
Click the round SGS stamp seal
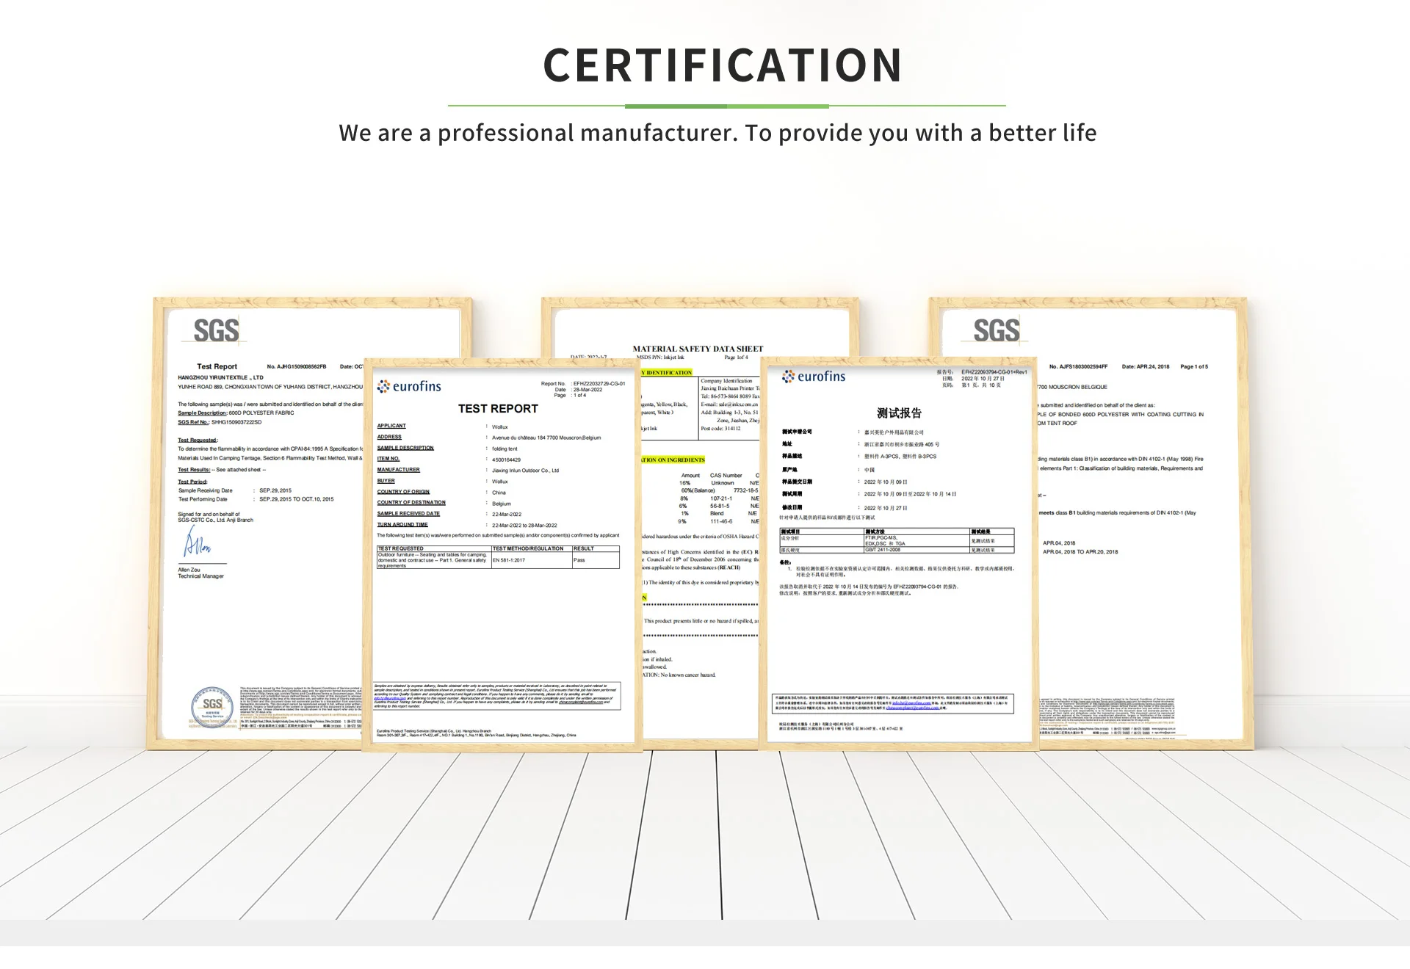click(x=211, y=706)
